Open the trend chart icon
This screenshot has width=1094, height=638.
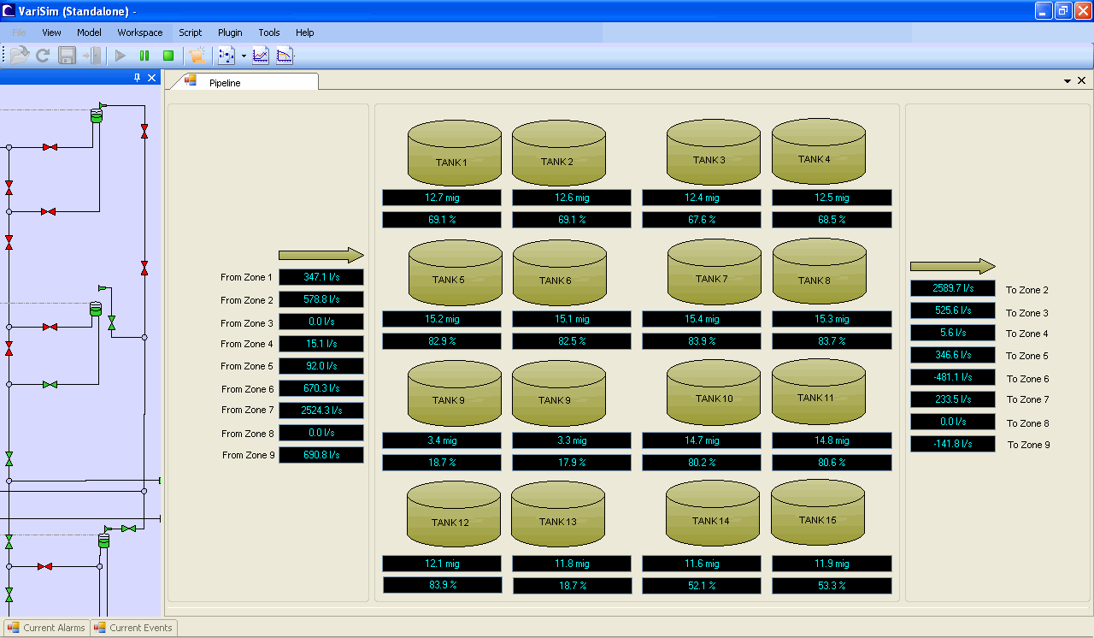tap(259, 55)
